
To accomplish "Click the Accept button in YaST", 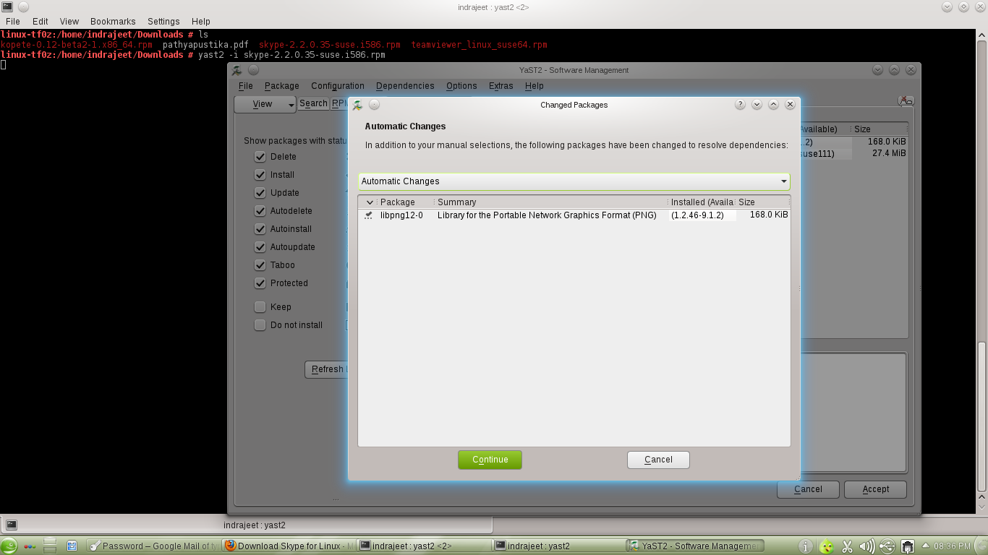I will (x=874, y=489).
